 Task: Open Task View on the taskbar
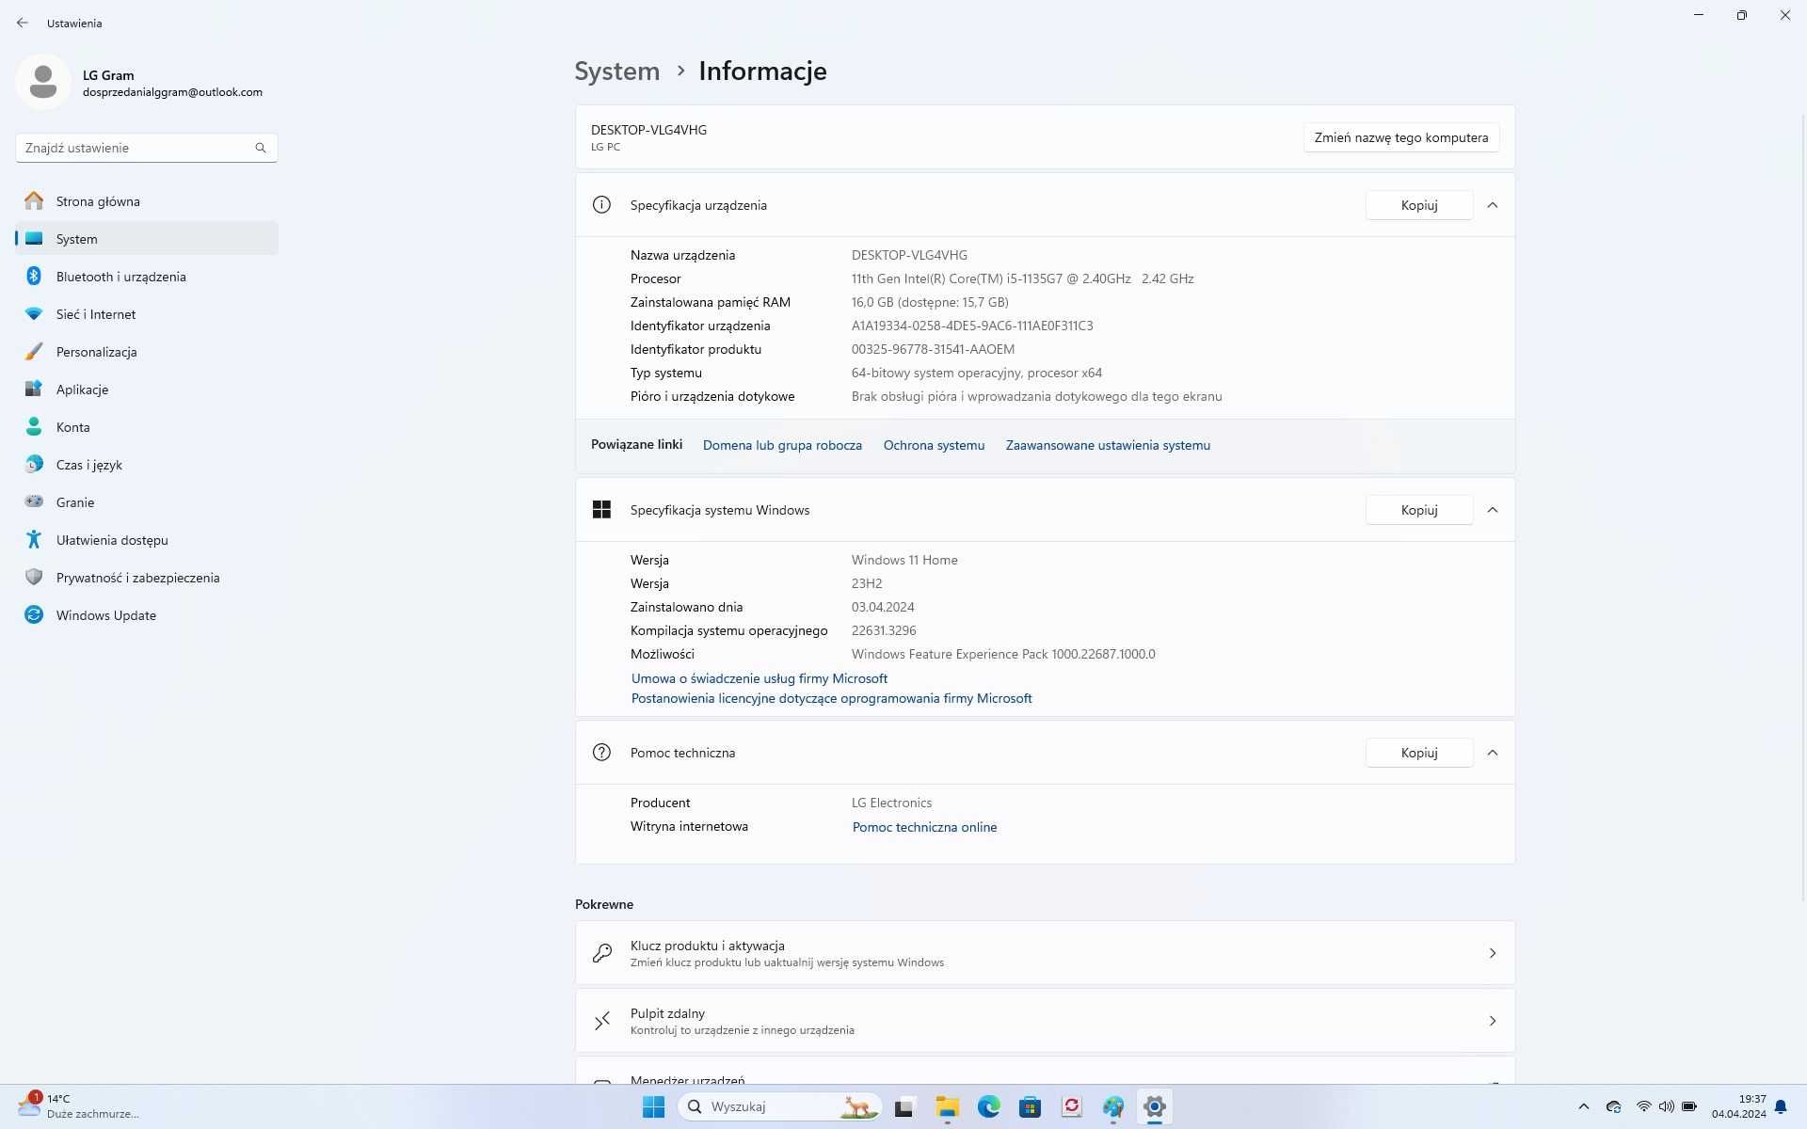tap(905, 1106)
